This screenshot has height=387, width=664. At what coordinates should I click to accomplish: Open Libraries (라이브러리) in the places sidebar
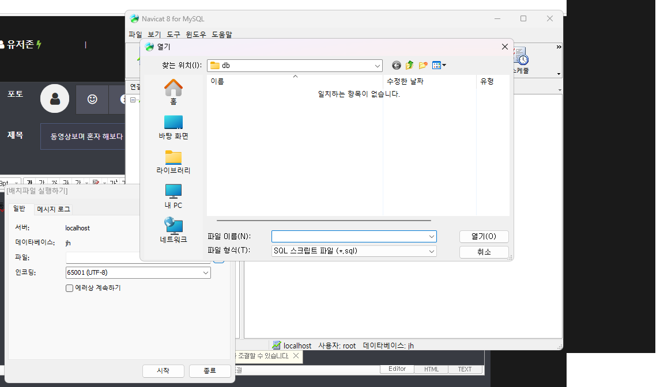173,162
